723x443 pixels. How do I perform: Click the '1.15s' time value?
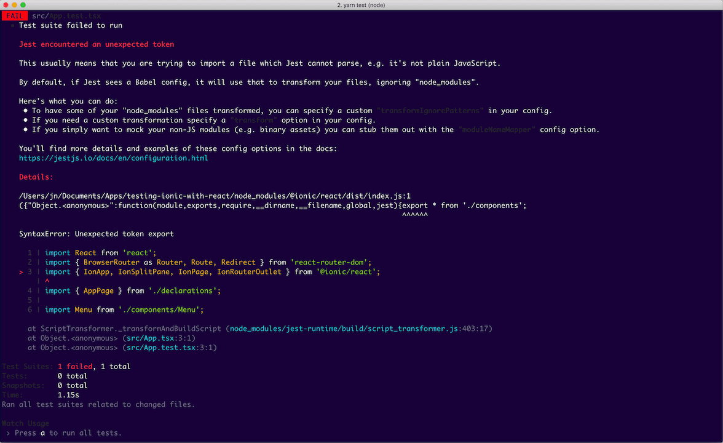pos(68,395)
